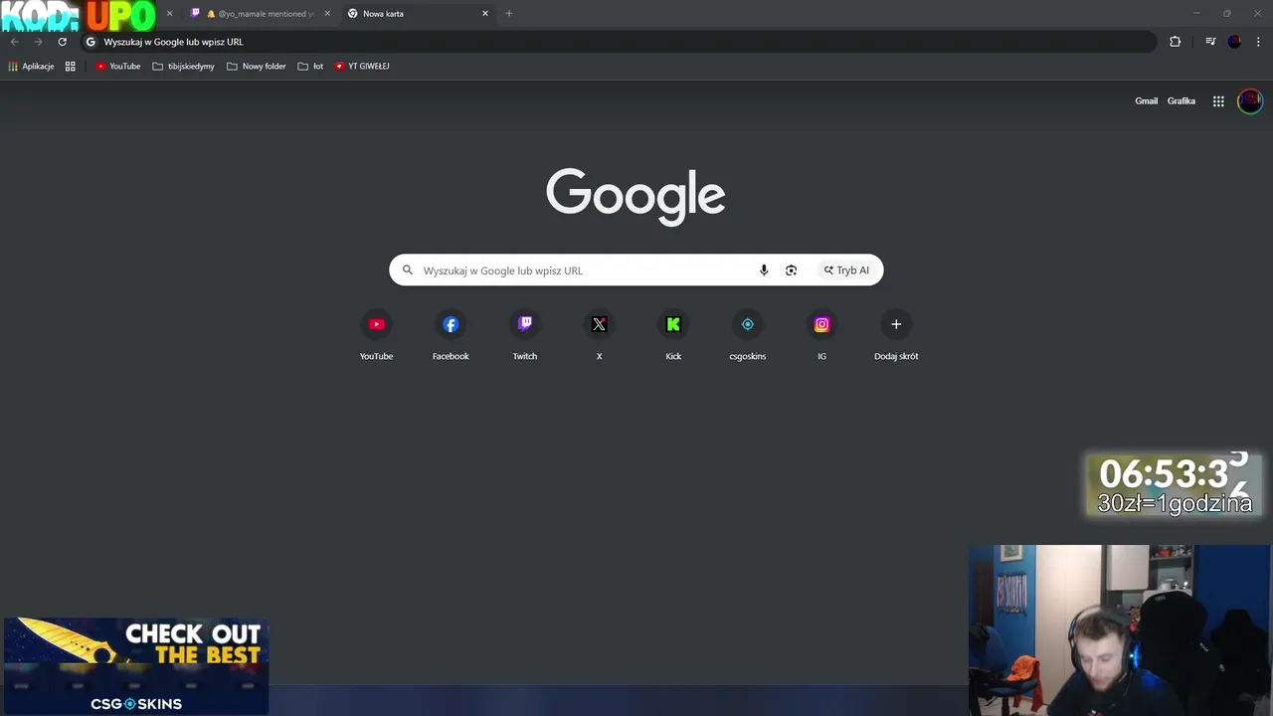Open the YouTube shortcut tile
This screenshot has width=1273, height=716.
pos(376,335)
